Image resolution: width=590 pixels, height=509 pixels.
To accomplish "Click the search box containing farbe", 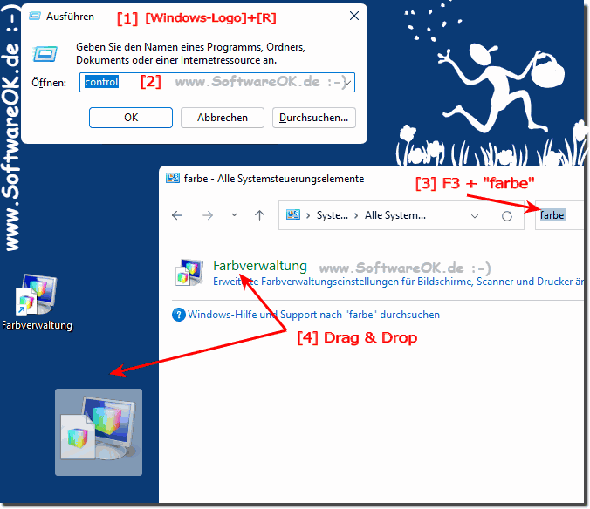I will 559,215.
